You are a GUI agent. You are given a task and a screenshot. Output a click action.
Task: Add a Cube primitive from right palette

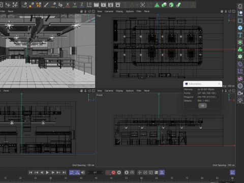(240, 28)
